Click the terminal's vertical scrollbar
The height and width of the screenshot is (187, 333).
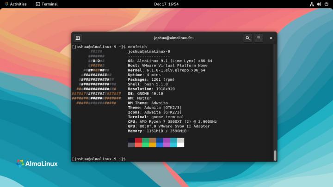click(275, 155)
